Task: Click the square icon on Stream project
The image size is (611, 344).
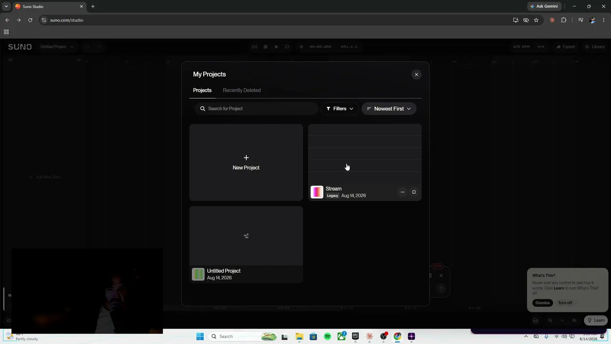Action: pos(414,192)
